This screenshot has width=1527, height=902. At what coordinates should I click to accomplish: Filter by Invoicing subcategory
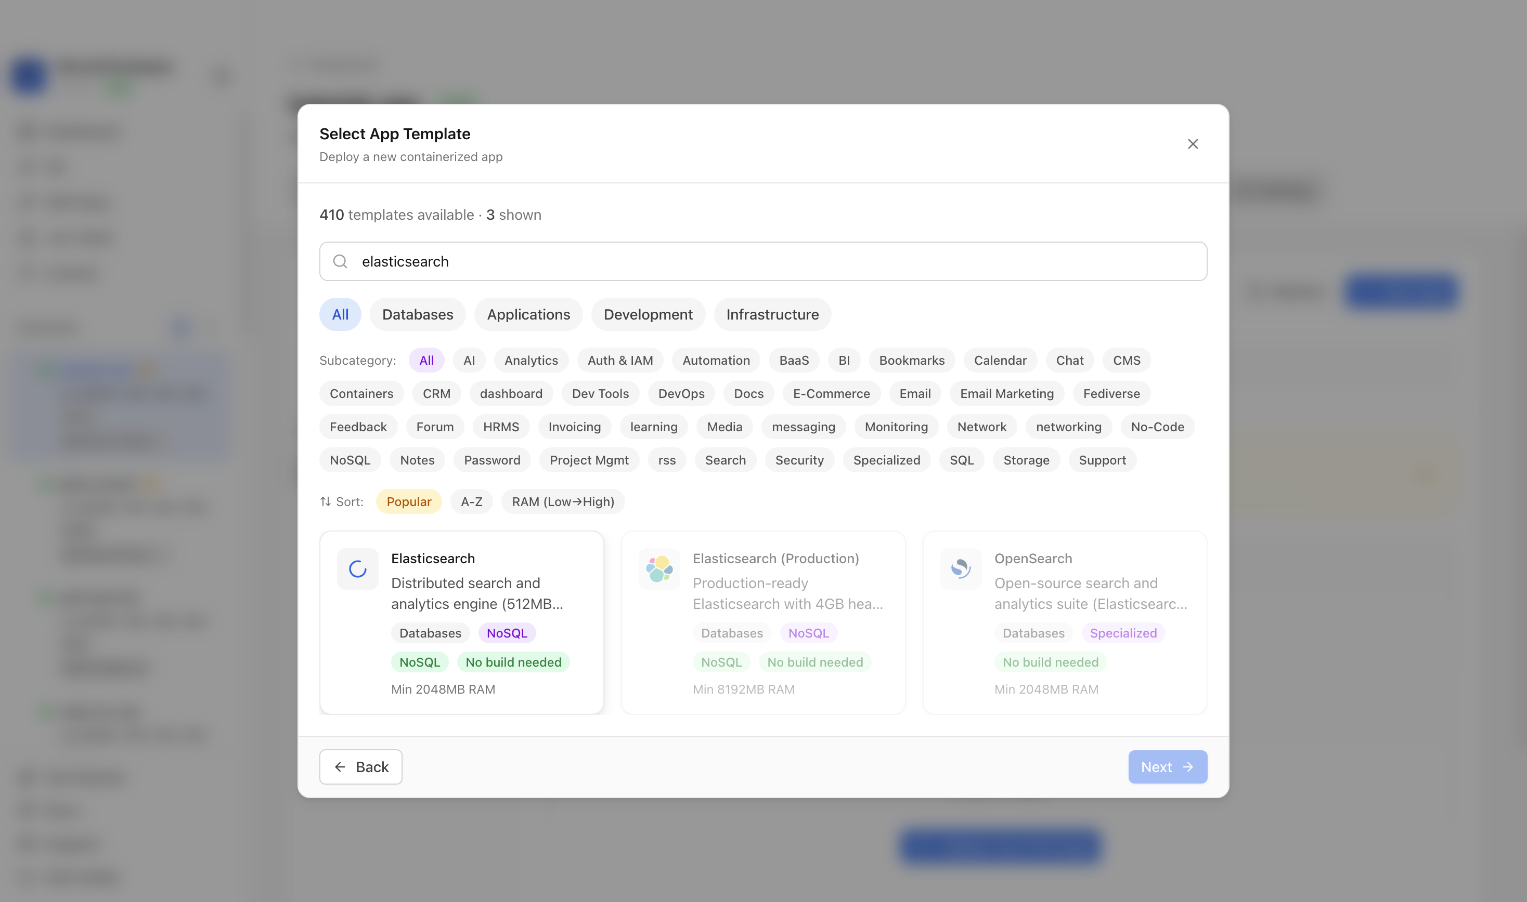[574, 427]
